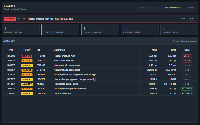Click the Acknowledge All button

(174, 7)
